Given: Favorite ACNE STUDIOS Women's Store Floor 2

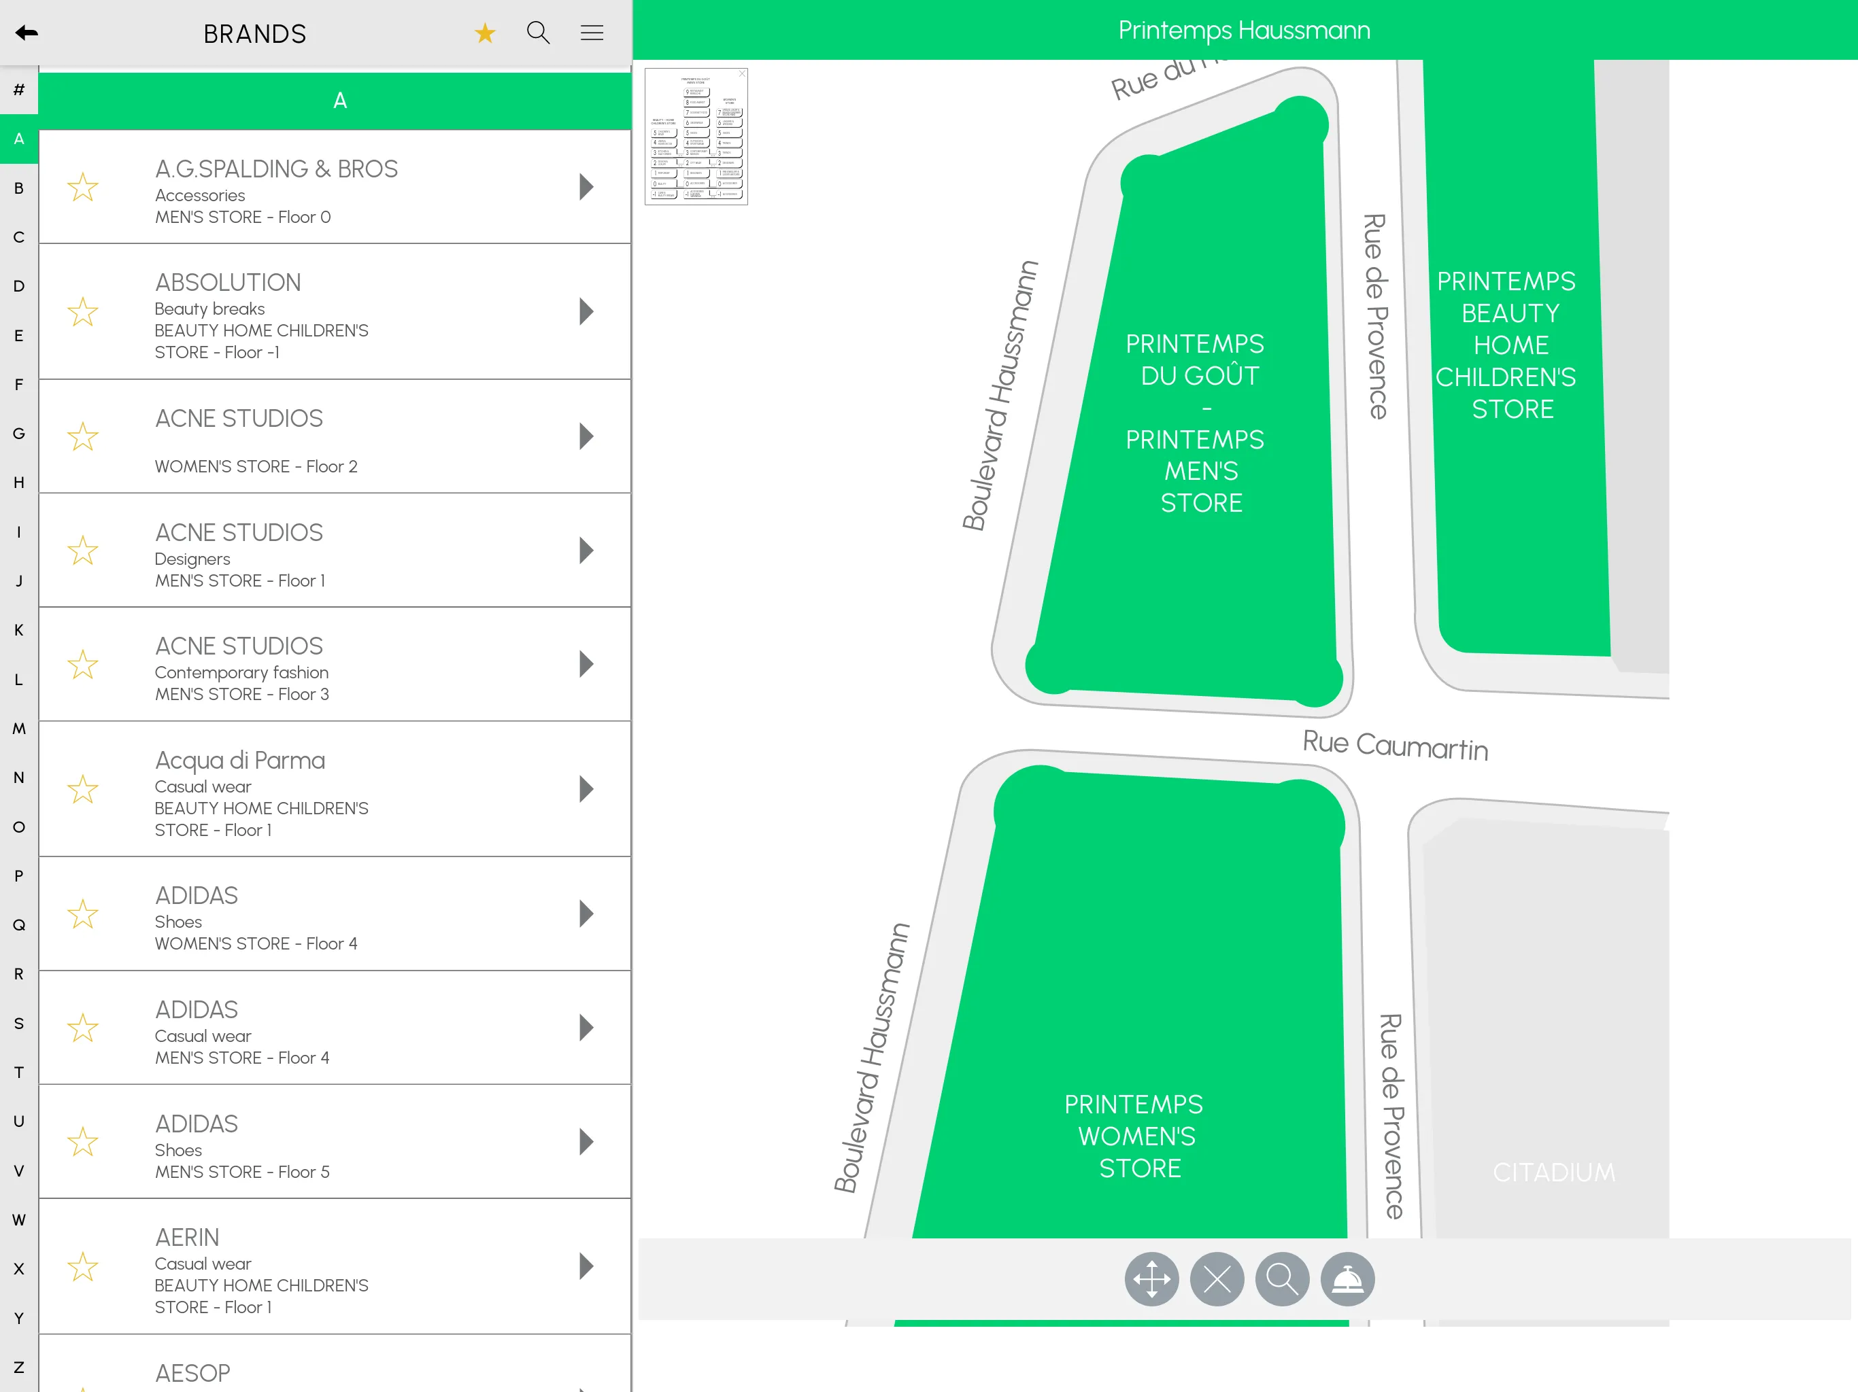Looking at the screenshot, I should pos(83,436).
